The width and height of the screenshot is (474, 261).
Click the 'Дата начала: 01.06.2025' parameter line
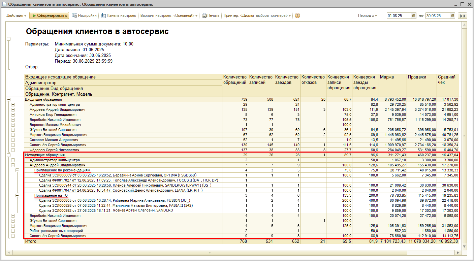click(x=80, y=50)
